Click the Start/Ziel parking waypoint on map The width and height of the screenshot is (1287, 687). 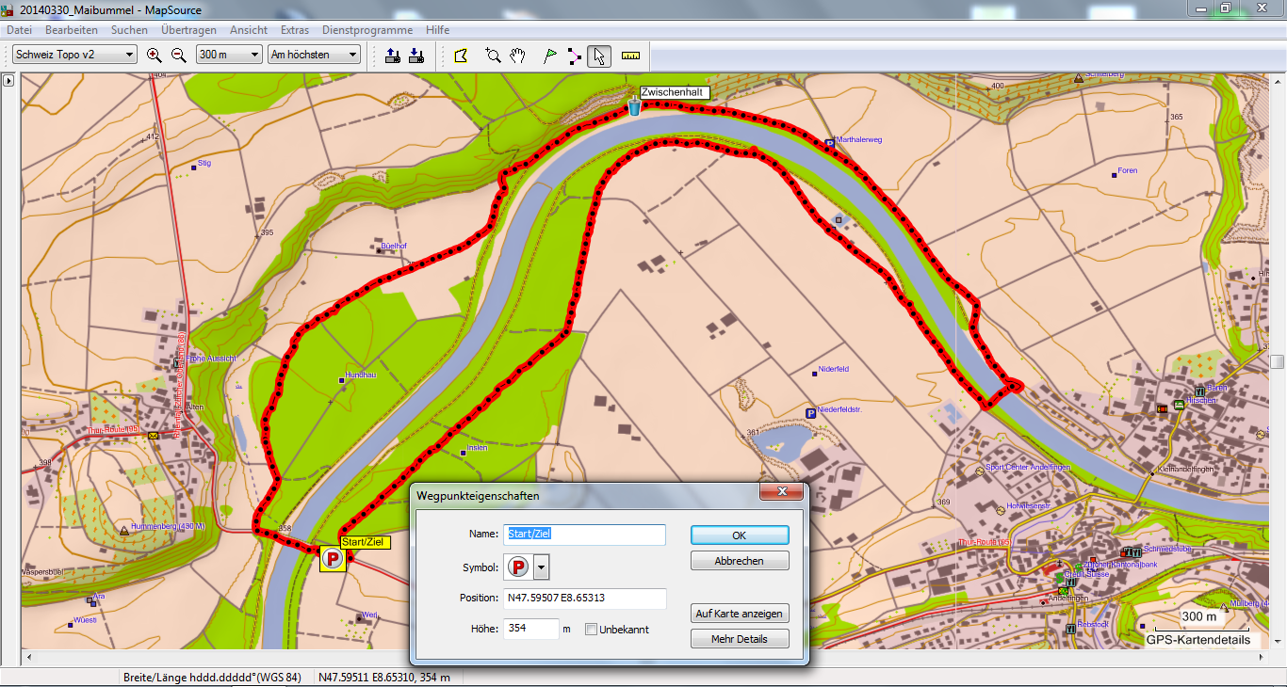pyautogui.click(x=333, y=559)
